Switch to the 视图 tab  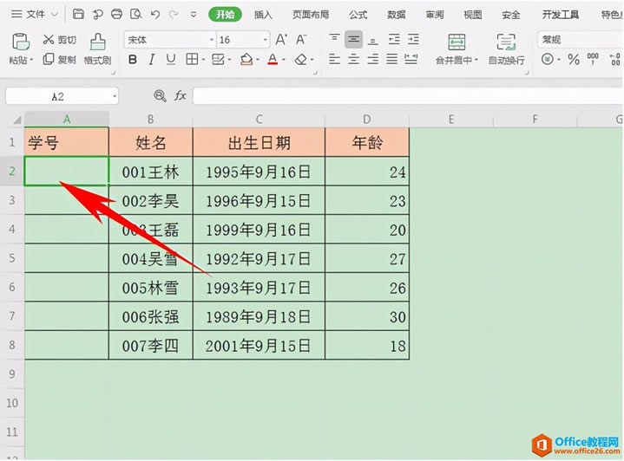pyautogui.click(x=473, y=15)
